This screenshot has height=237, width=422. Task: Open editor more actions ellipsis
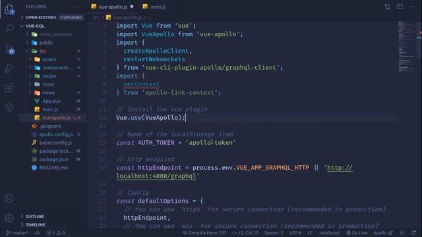[411, 7]
